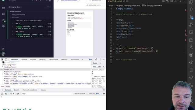Click Empty child element test title
The width and height of the screenshot is (195, 110).
click(x=18, y=15)
